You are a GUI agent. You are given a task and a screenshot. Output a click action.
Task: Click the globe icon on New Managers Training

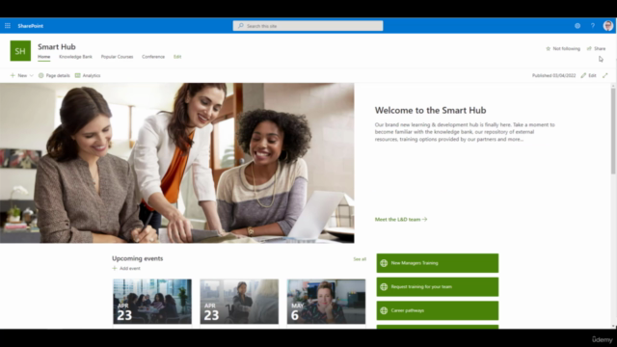pos(384,263)
